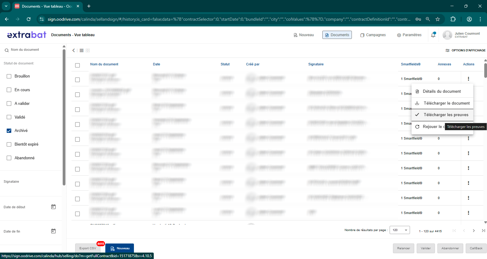Uncheck the Archivé status filter
Viewport: 487px width, 259px height.
(x=9, y=131)
